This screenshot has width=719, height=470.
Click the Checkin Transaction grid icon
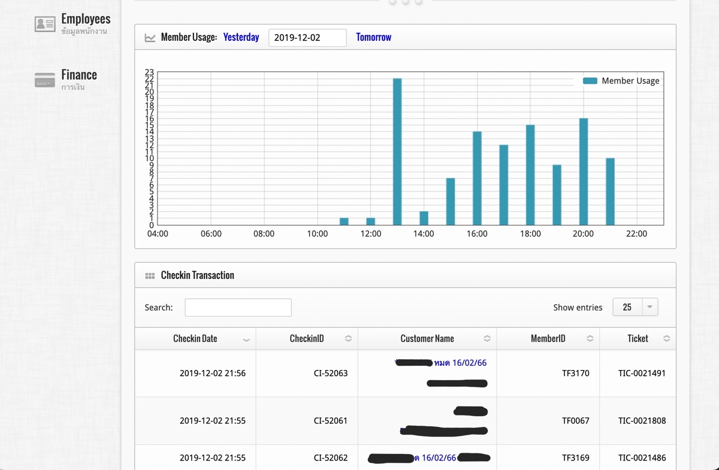tap(150, 276)
